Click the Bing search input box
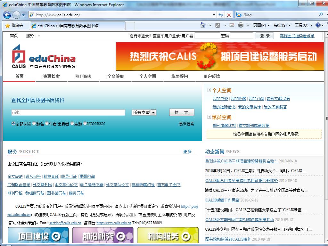Viewport: 328px width, 246px height. click(279, 15)
